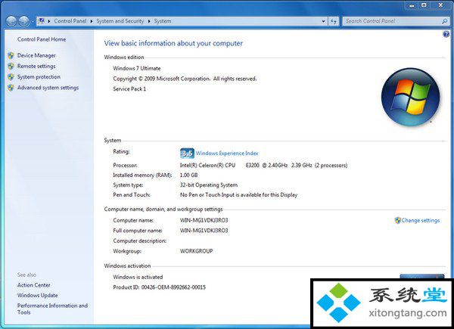This screenshot has height=329, width=454.
Task: Open Change settings for computer name
Action: (421, 220)
